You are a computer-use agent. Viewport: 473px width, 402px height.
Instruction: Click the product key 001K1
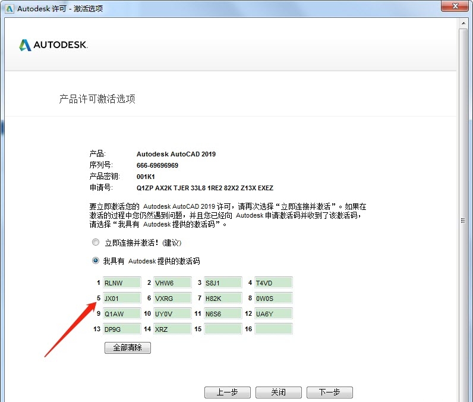146,177
